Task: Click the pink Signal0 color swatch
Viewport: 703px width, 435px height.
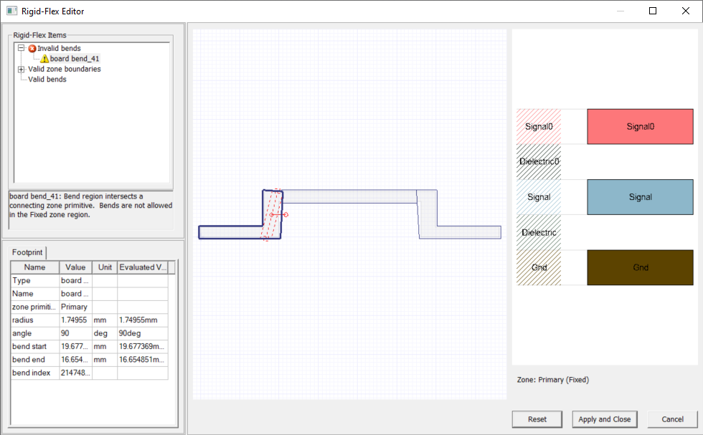Action: pyautogui.click(x=640, y=126)
